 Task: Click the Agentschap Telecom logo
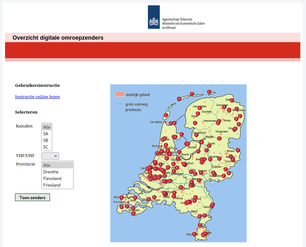[x=154, y=17]
